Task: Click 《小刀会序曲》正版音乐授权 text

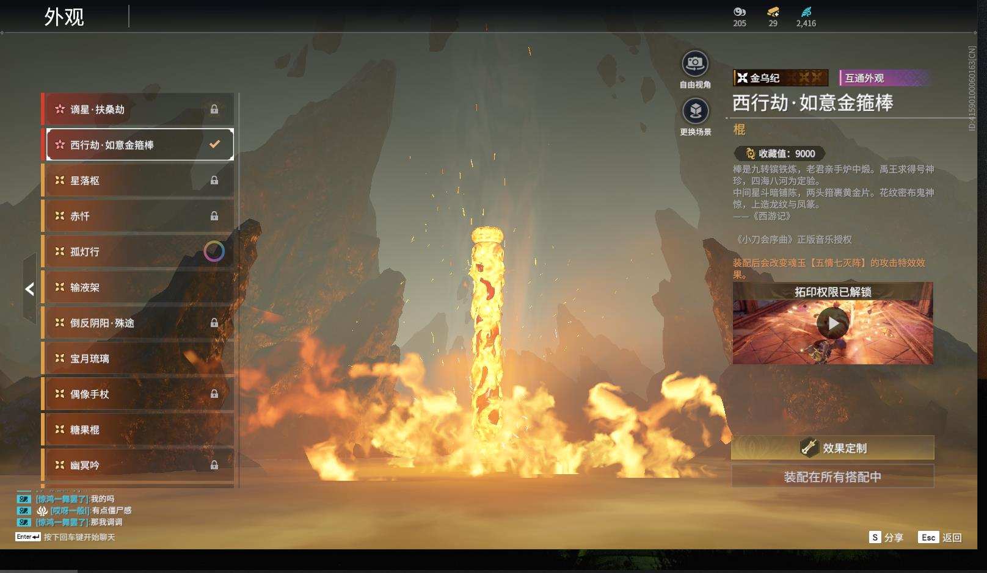Action: pyautogui.click(x=792, y=240)
